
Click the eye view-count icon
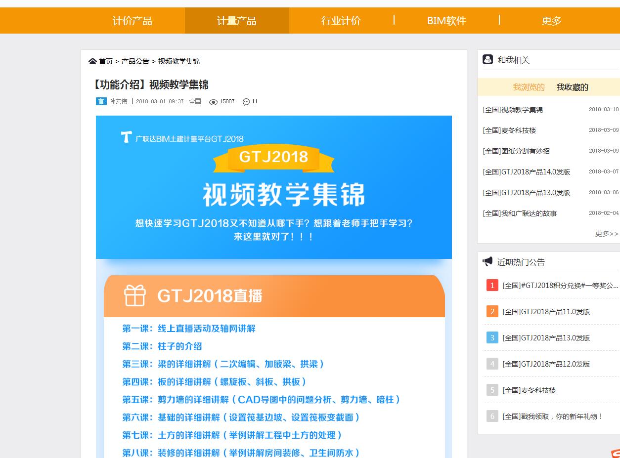point(213,102)
